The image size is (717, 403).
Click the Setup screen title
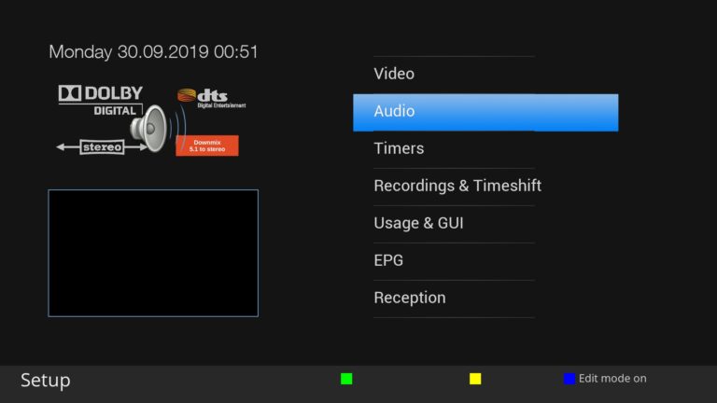[x=45, y=381]
